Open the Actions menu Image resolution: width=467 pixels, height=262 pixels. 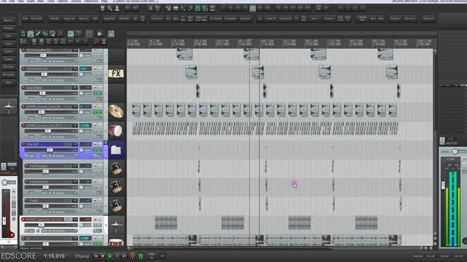point(76,1)
